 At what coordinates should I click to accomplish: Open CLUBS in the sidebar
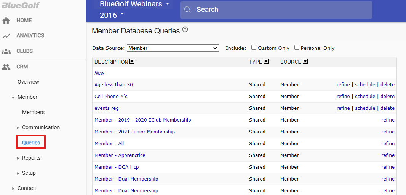click(25, 51)
